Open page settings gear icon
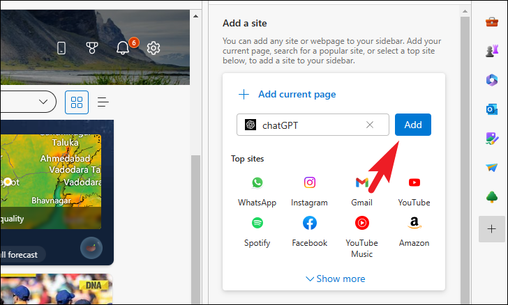This screenshot has height=305, width=508. [x=154, y=48]
